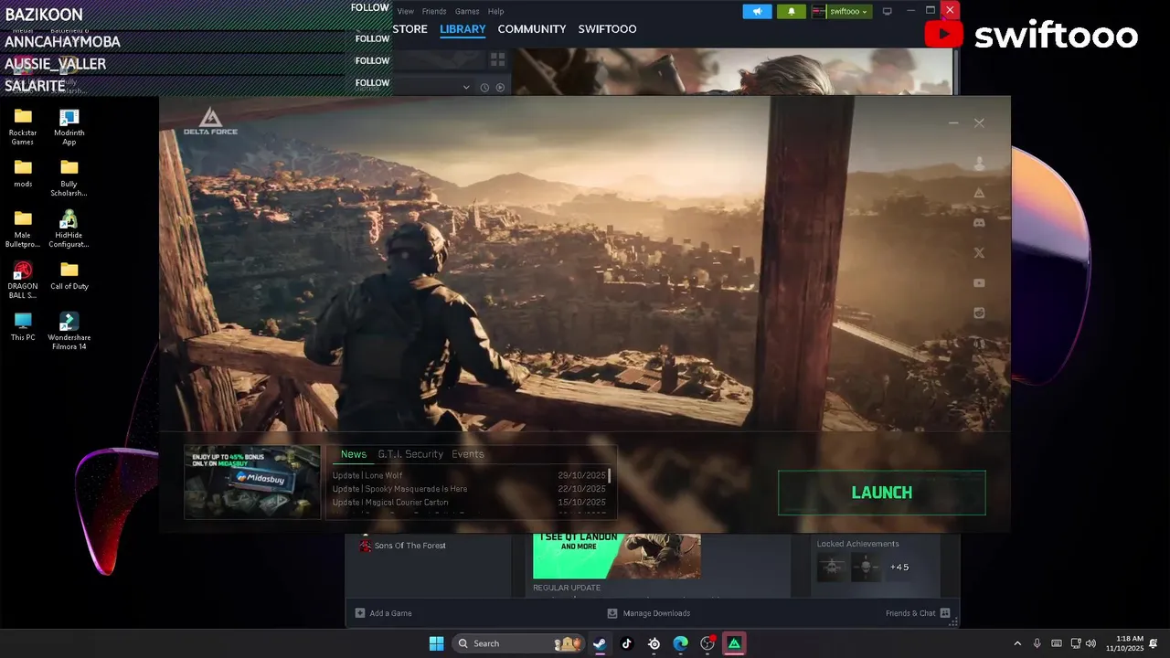Screen dimensions: 1170x658
Task: Click the Delta Force launcher taskbar icon
Action: 734,643
